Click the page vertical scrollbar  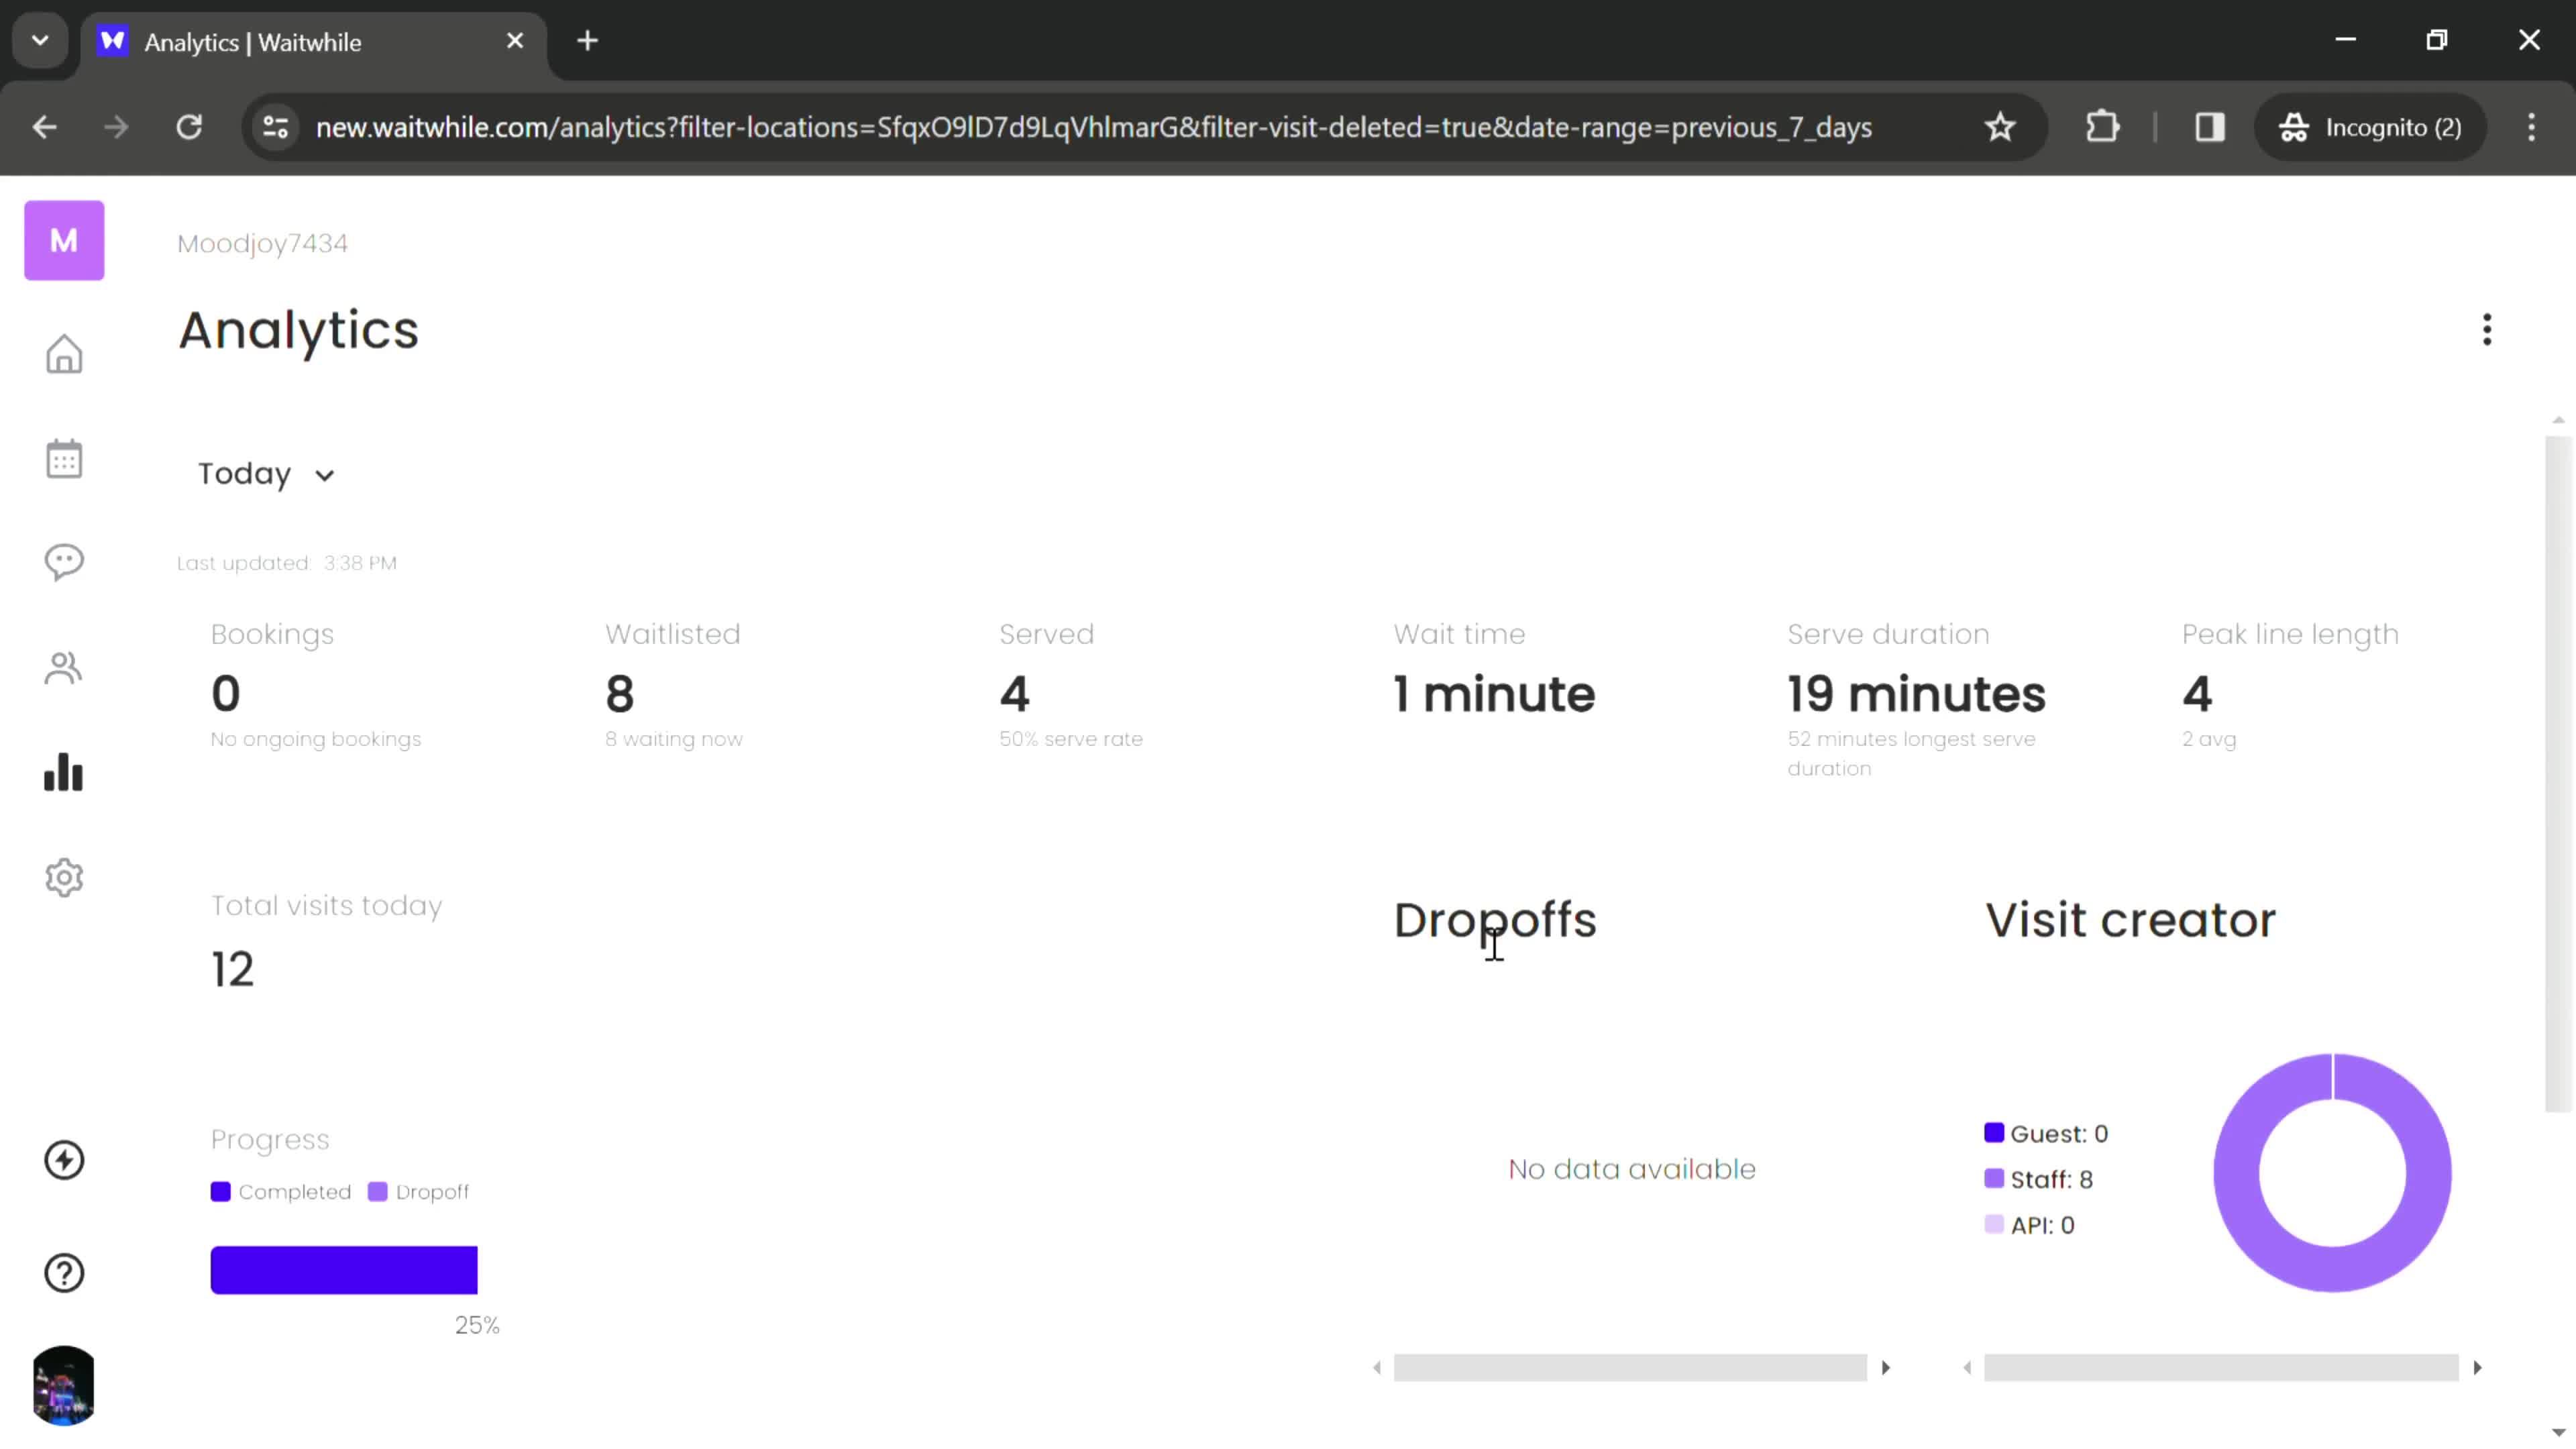pos(2558,774)
